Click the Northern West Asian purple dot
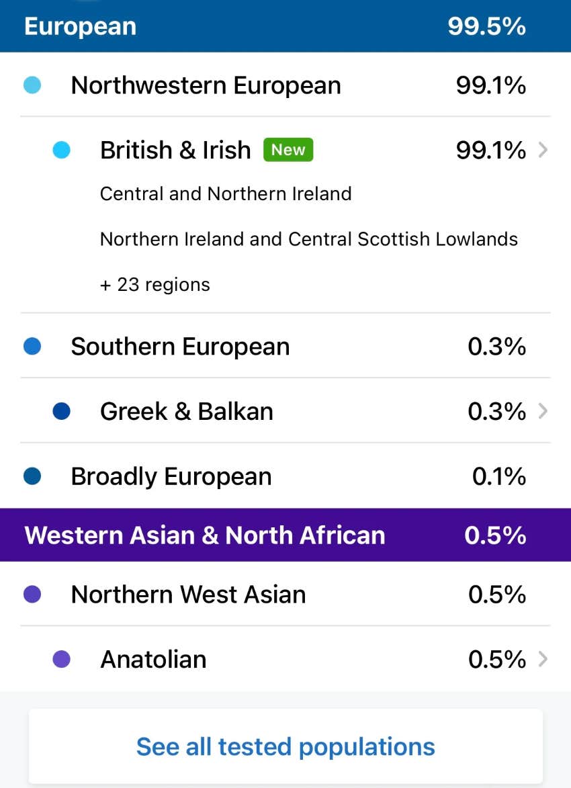 point(32,595)
